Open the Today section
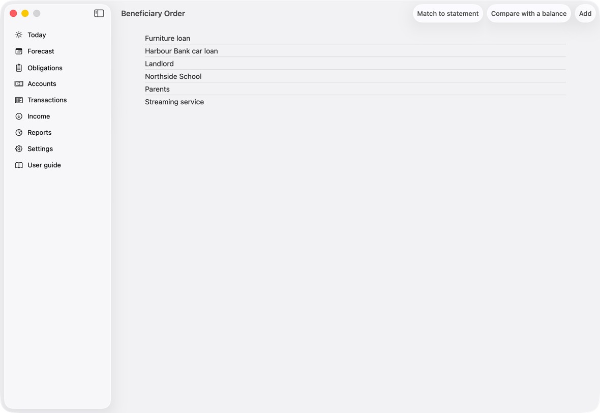The width and height of the screenshot is (600, 413). click(57, 35)
